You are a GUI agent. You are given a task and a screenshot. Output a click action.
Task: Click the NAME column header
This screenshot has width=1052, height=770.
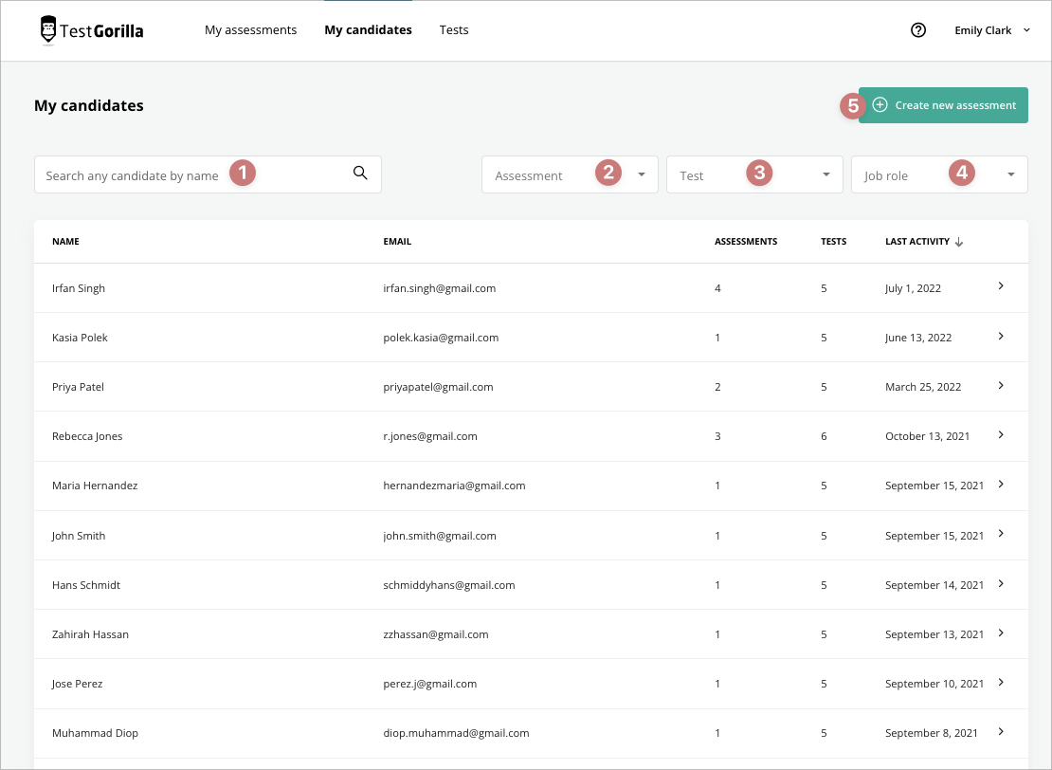(65, 241)
